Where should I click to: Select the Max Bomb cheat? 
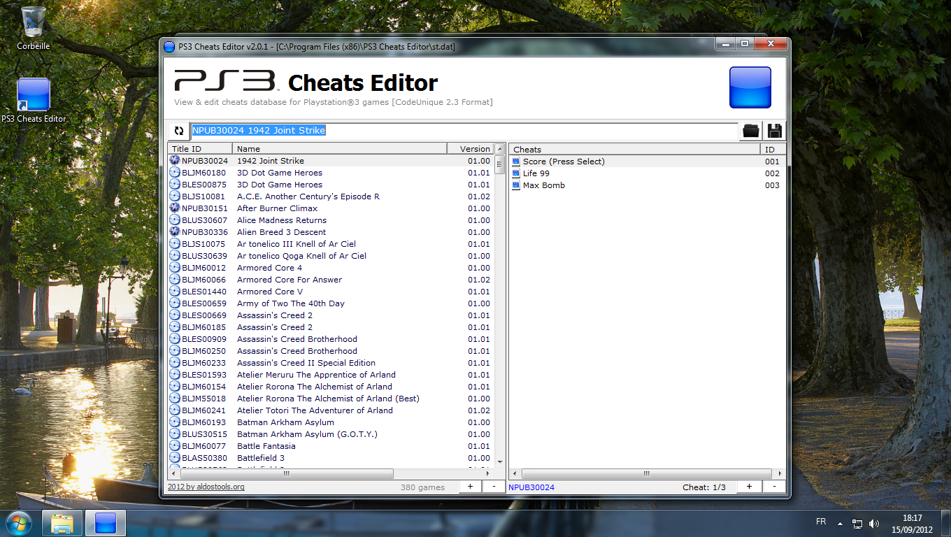647,185
